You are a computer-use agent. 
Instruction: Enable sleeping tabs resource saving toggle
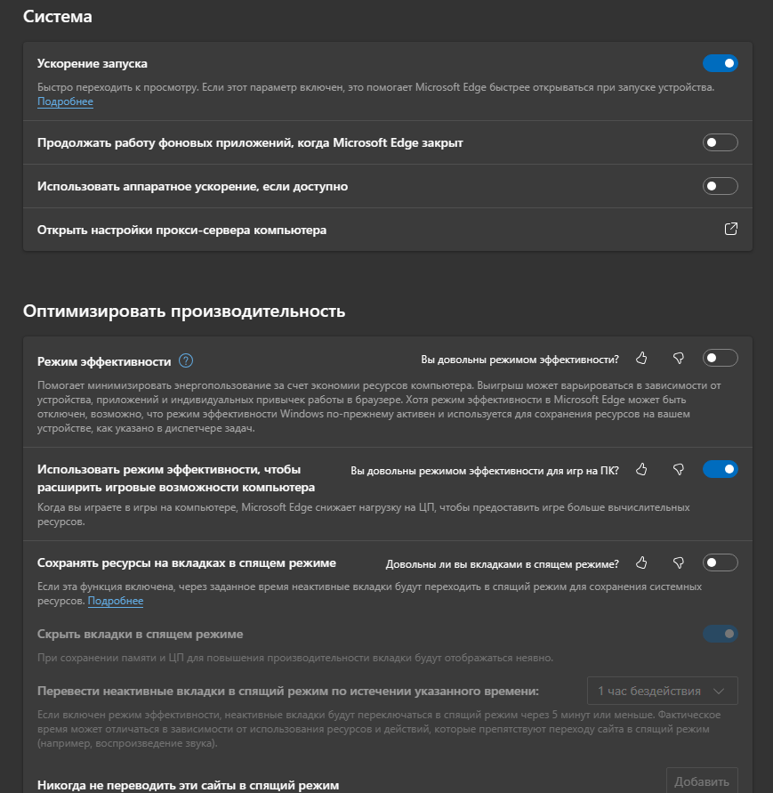click(720, 562)
